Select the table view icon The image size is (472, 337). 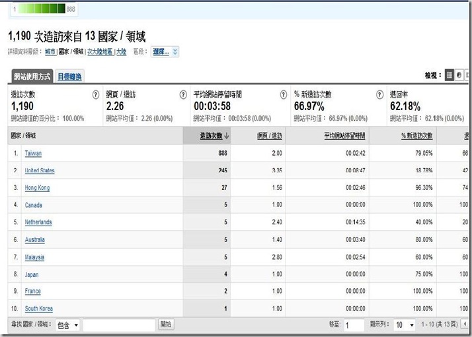(449, 75)
